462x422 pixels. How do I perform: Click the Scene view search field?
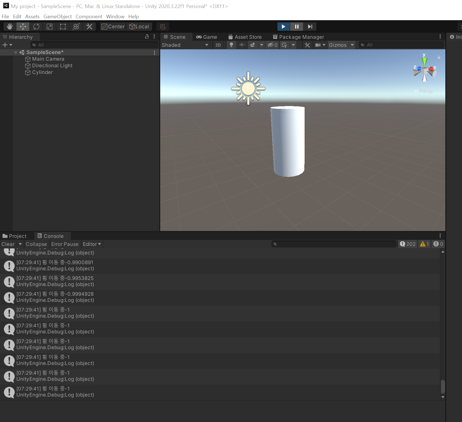[401, 45]
